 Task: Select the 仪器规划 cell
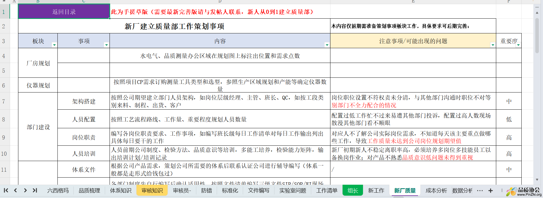click(38, 85)
